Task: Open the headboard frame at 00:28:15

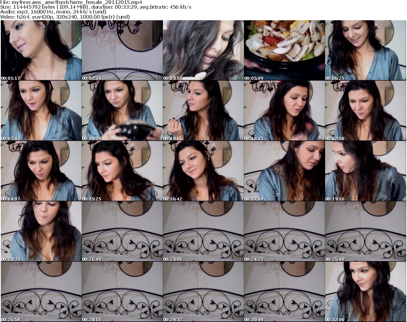Action: point(122,292)
